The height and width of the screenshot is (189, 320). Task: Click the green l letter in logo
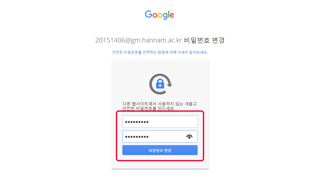(169, 14)
